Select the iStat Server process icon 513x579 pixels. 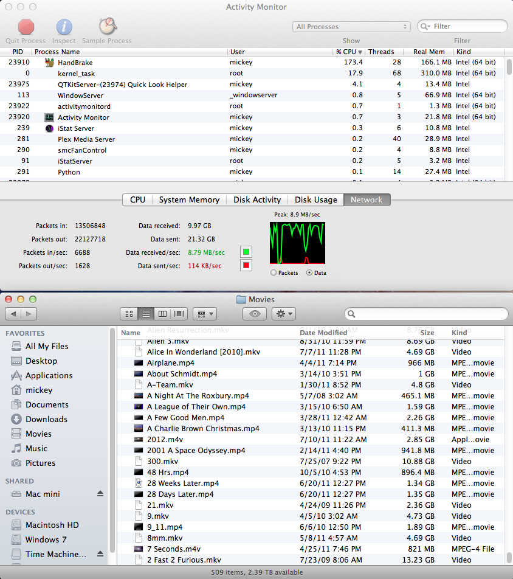[x=49, y=128]
